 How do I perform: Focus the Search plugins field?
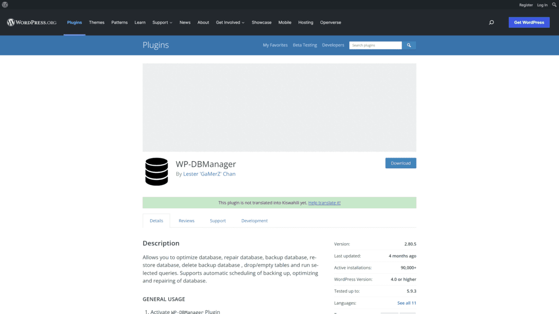(376, 45)
